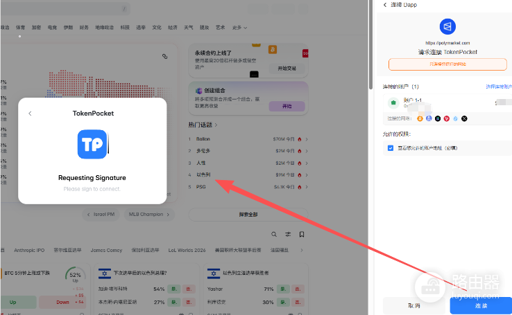The image size is (512, 315).
Task: Click the green wallet account avatar
Action: point(393,102)
